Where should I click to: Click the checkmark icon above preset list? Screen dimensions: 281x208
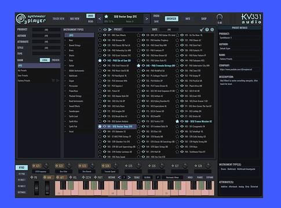point(202,29)
